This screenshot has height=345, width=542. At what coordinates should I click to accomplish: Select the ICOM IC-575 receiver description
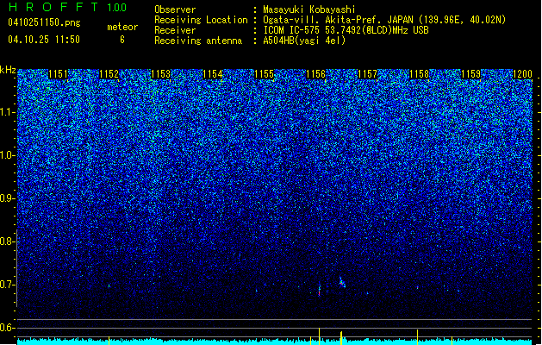point(346,30)
